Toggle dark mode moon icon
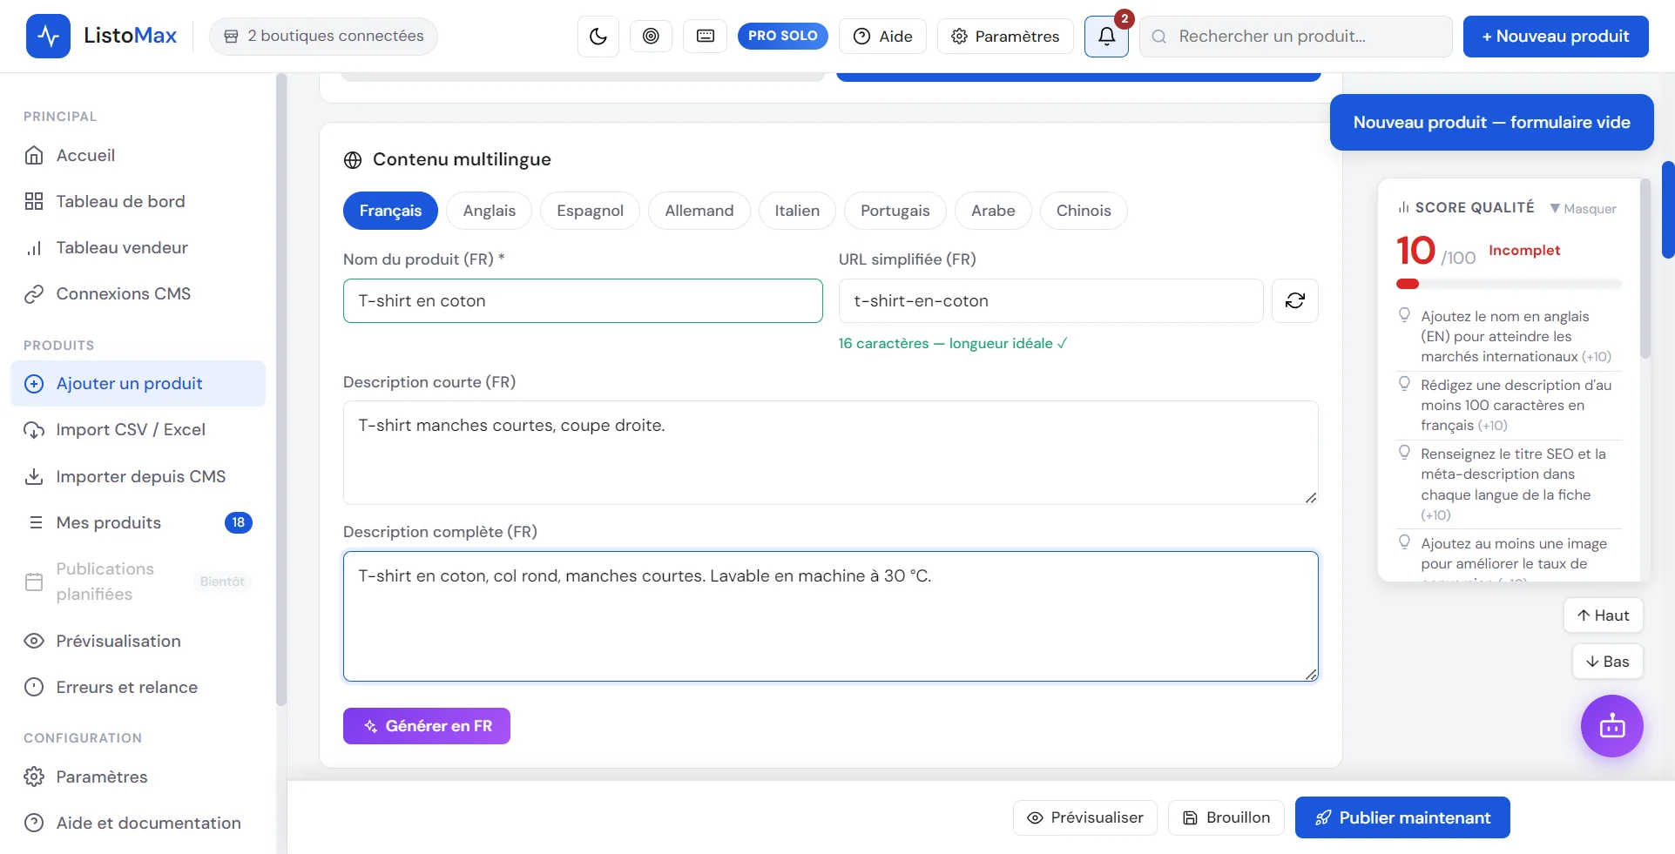This screenshot has height=854, width=1675. click(598, 36)
